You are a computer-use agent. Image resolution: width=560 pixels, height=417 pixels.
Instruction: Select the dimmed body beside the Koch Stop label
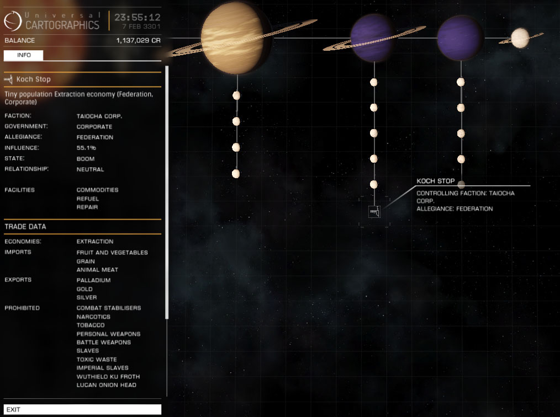pos(461,184)
